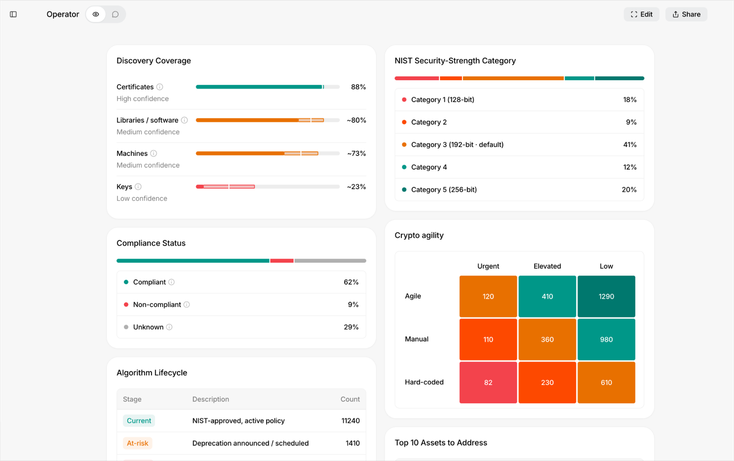Image resolution: width=734 pixels, height=461 pixels.
Task: Click the Low column header in Crypto agility
Action: (606, 266)
